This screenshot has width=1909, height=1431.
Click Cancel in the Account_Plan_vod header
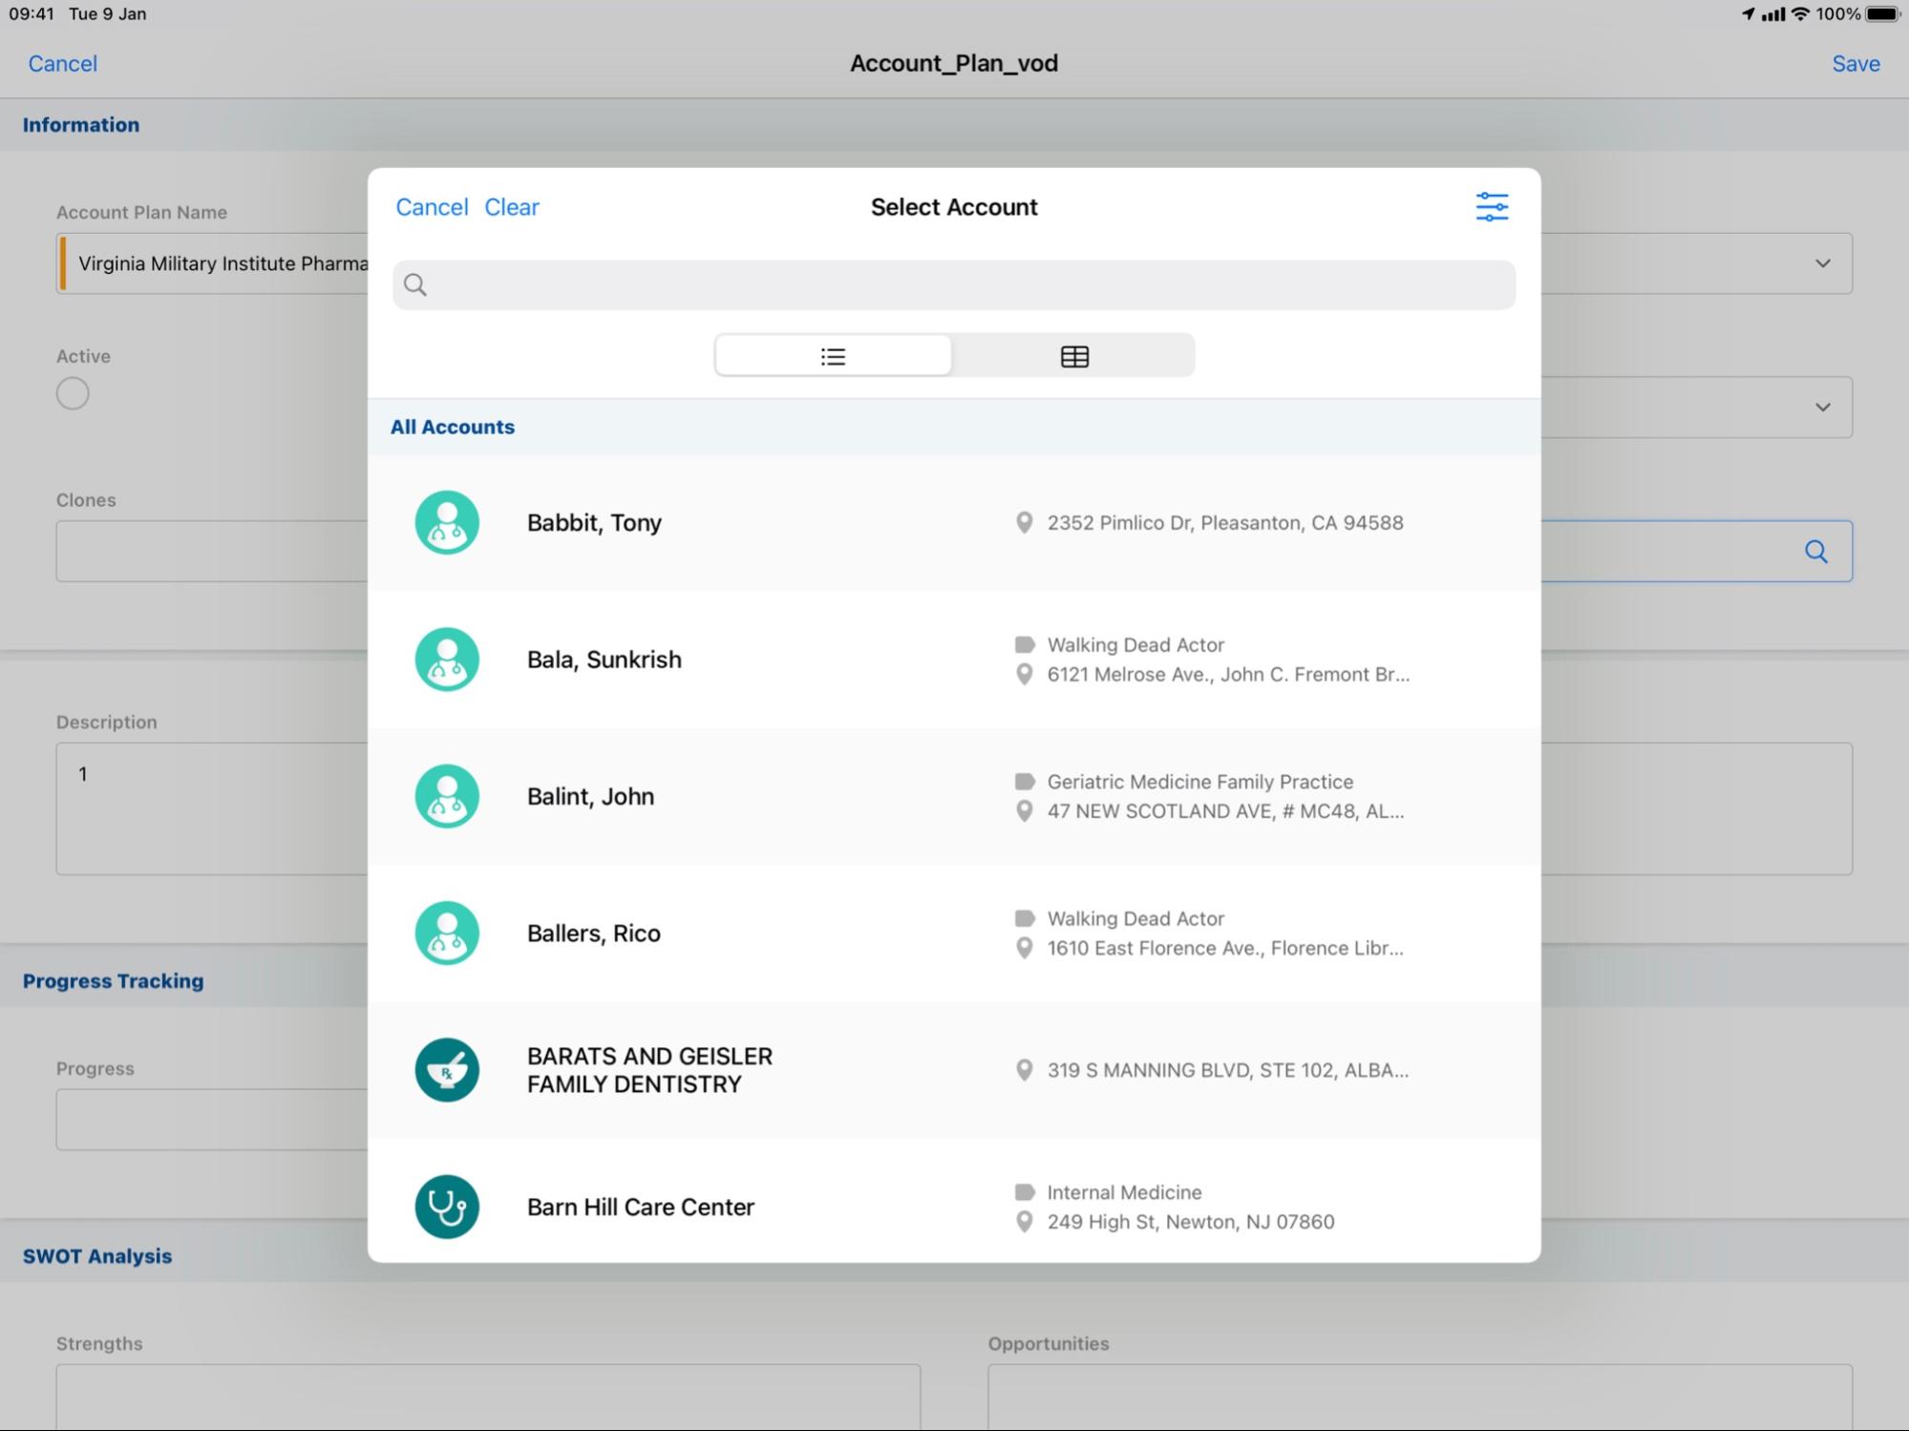tap(63, 64)
